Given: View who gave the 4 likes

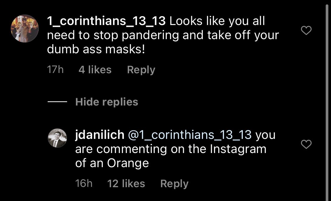Looking at the screenshot, I should click(95, 70).
